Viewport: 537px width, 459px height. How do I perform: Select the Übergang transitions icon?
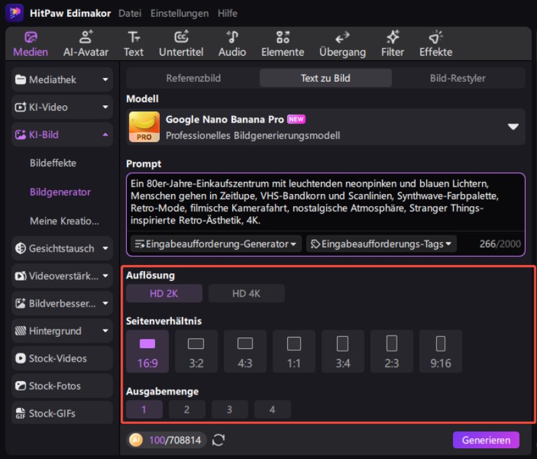[x=342, y=38]
